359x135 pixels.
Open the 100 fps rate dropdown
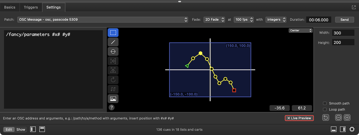pyautogui.click(x=244, y=20)
